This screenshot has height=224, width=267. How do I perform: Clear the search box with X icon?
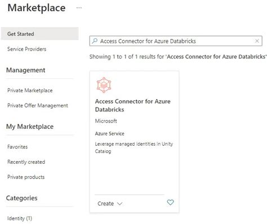pos(257,41)
